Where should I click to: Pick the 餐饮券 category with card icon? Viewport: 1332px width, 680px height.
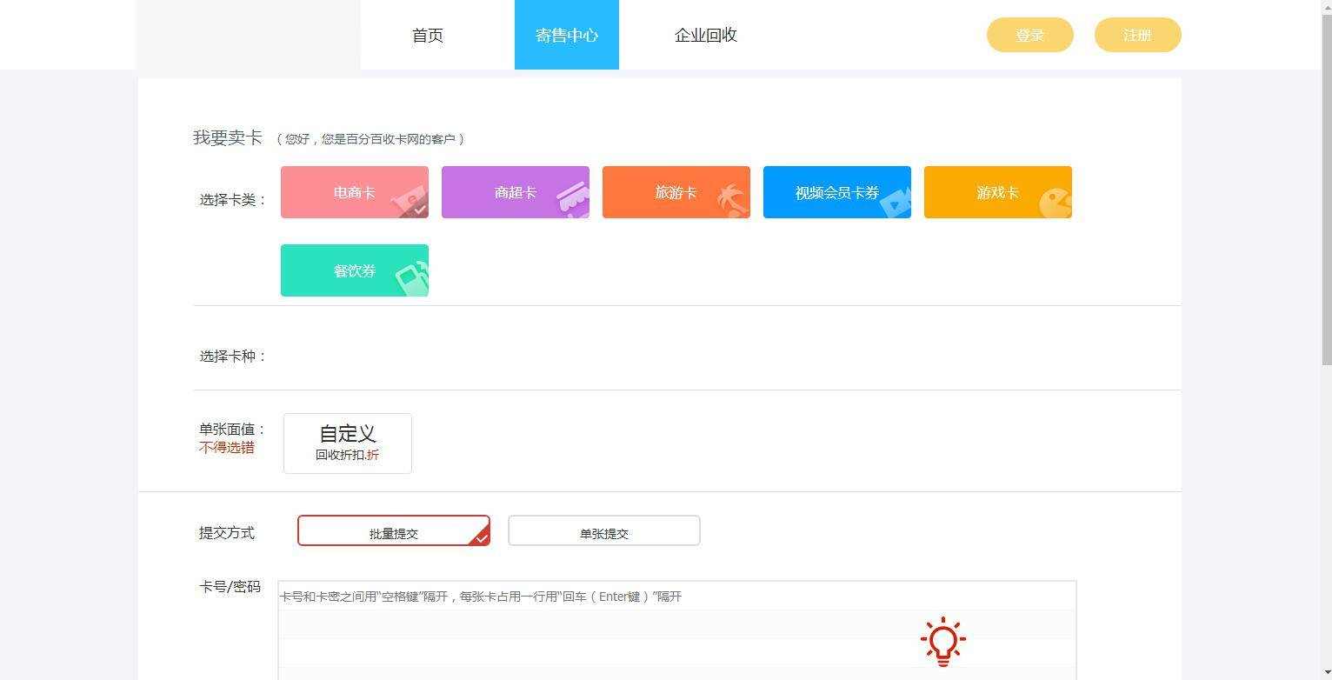[354, 270]
